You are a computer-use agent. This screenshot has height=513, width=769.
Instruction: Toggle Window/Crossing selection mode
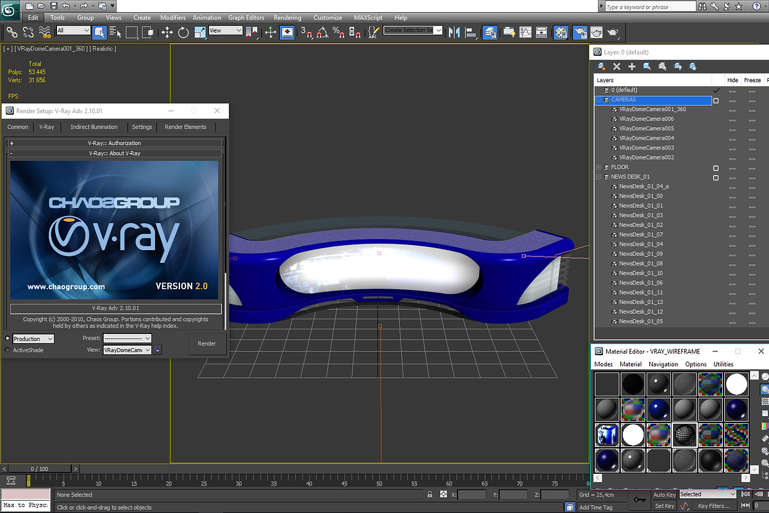pyautogui.click(x=148, y=31)
